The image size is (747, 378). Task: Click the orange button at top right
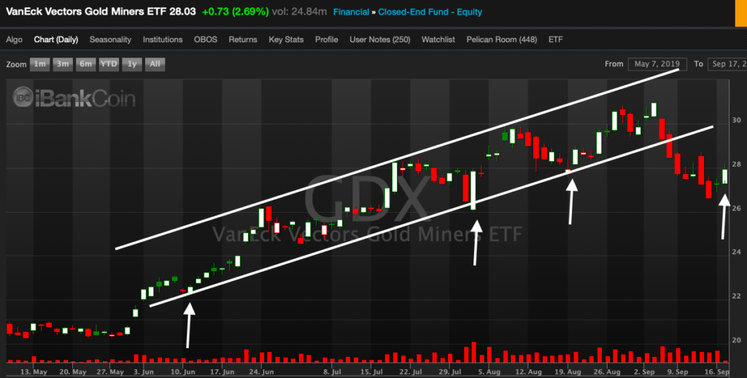click(740, 12)
